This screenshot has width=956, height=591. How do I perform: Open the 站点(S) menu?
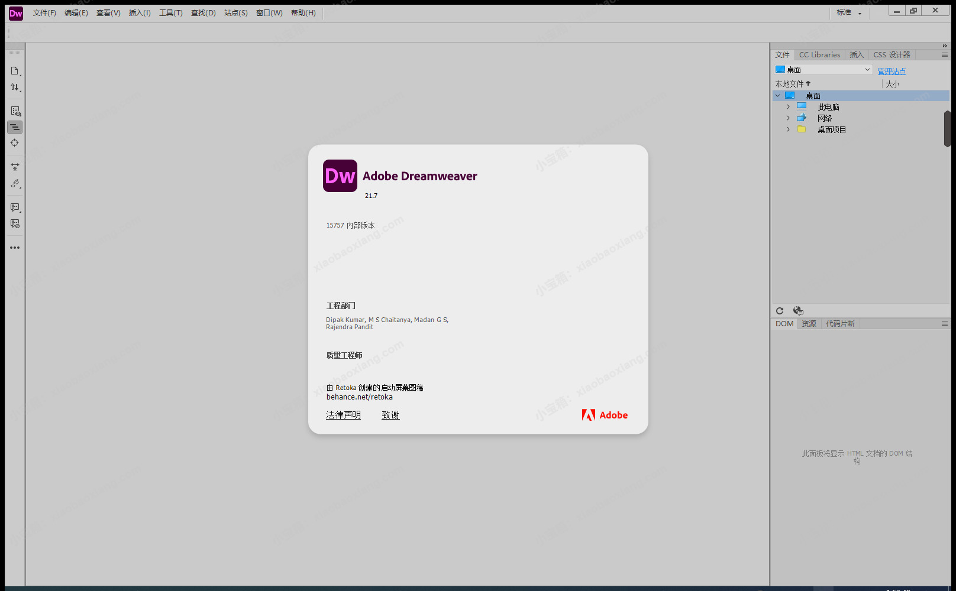(235, 13)
